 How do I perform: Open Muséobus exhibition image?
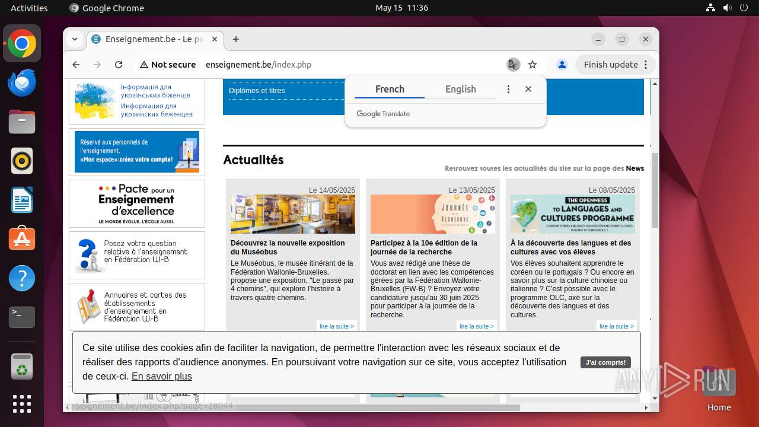point(293,214)
